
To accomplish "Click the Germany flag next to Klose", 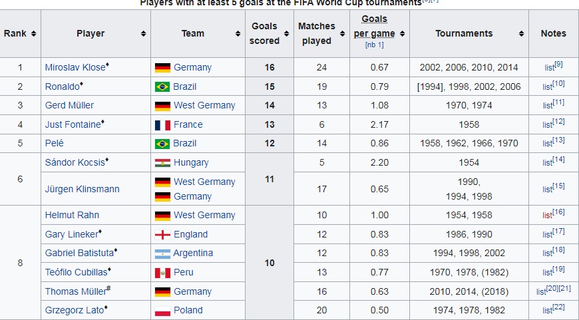I will 162,67.
